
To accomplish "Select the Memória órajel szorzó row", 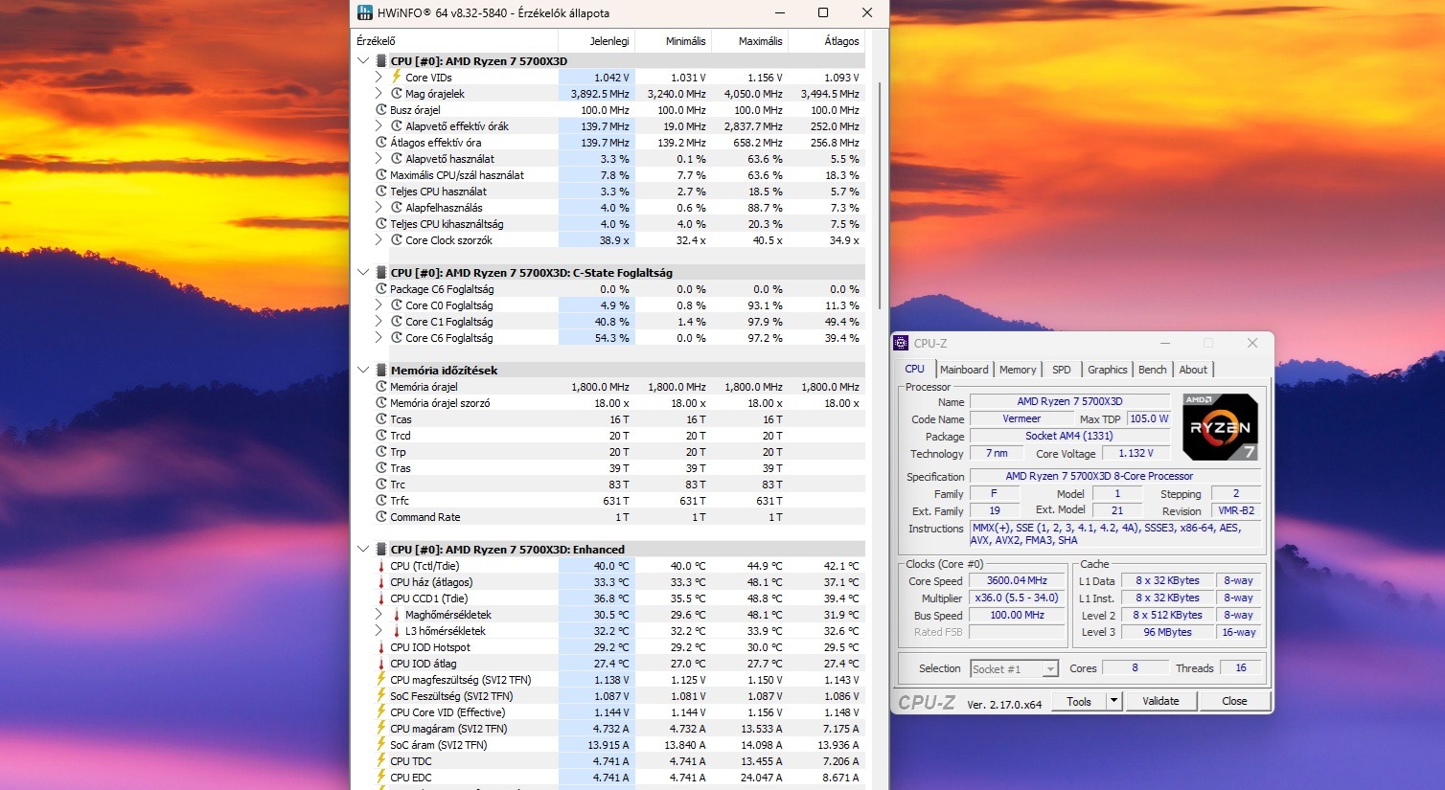I will click(x=608, y=403).
